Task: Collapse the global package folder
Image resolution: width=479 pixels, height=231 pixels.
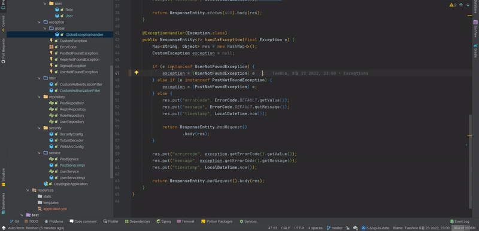Action: [x=44, y=28]
